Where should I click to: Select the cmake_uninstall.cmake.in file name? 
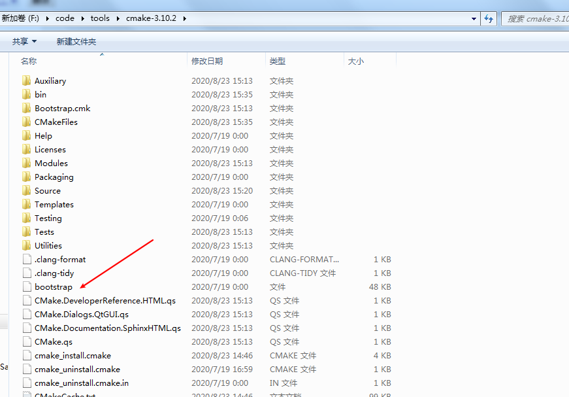coord(82,383)
